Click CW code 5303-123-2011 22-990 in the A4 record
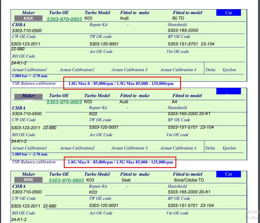 pos(34,128)
